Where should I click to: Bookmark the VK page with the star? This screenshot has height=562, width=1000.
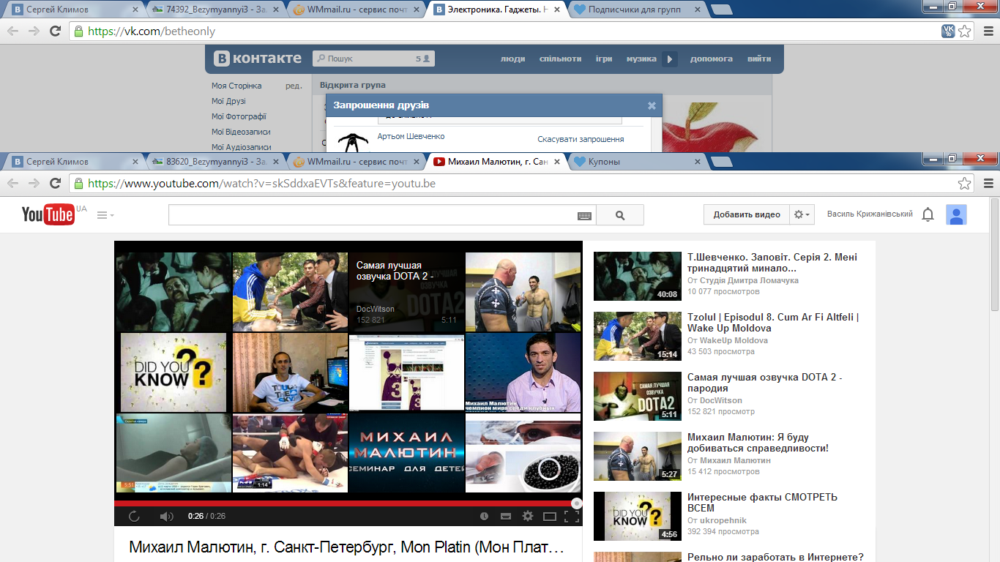(965, 31)
